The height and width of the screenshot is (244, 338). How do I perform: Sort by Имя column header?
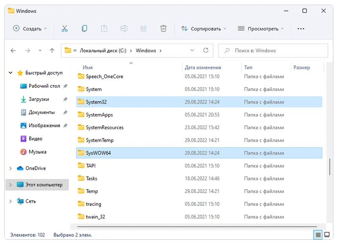[x=88, y=68]
